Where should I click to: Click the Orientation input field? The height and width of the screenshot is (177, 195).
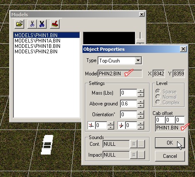[x=129, y=115]
